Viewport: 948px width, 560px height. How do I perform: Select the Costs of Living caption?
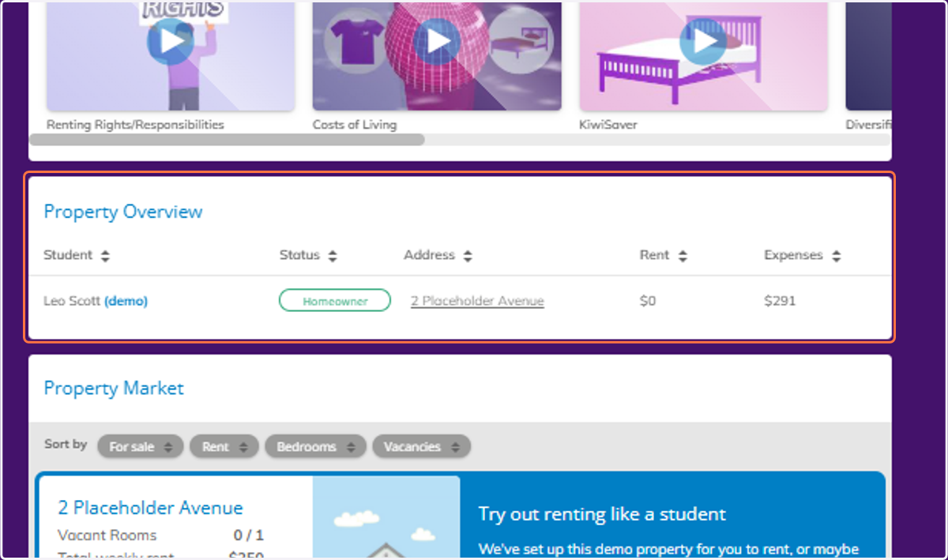[355, 125]
